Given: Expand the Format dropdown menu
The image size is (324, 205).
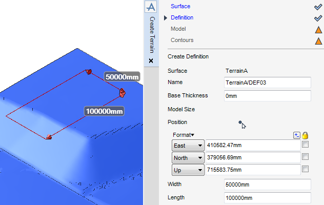Looking at the screenshot, I should click(184, 135).
